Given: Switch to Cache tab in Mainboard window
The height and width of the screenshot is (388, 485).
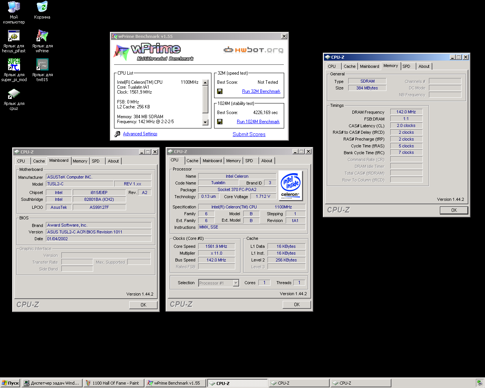Looking at the screenshot, I should (x=39, y=161).
